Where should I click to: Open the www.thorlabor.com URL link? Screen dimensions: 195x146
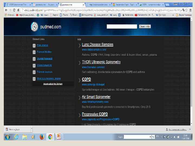[x=93, y=67]
